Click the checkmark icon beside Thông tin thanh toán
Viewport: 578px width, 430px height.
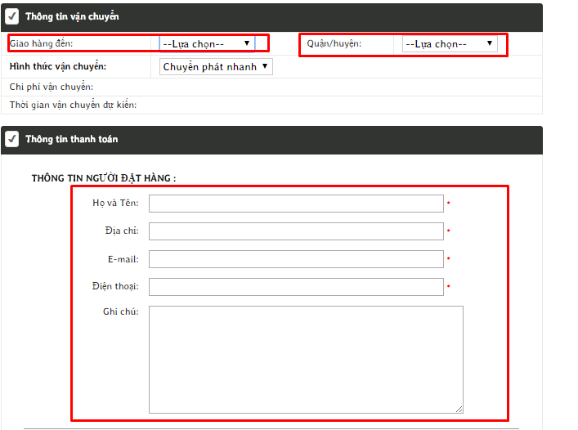click(12, 139)
